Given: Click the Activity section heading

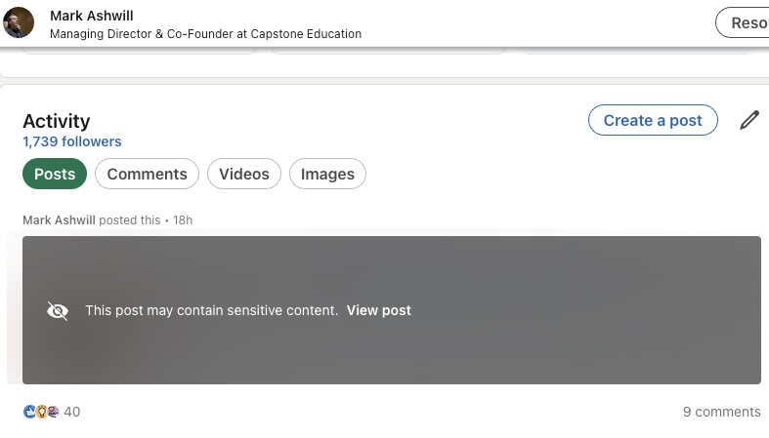Looking at the screenshot, I should pyautogui.click(x=56, y=121).
